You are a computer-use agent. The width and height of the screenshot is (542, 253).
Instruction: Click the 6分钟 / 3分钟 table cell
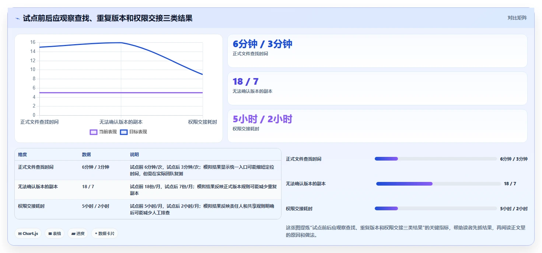(95, 167)
